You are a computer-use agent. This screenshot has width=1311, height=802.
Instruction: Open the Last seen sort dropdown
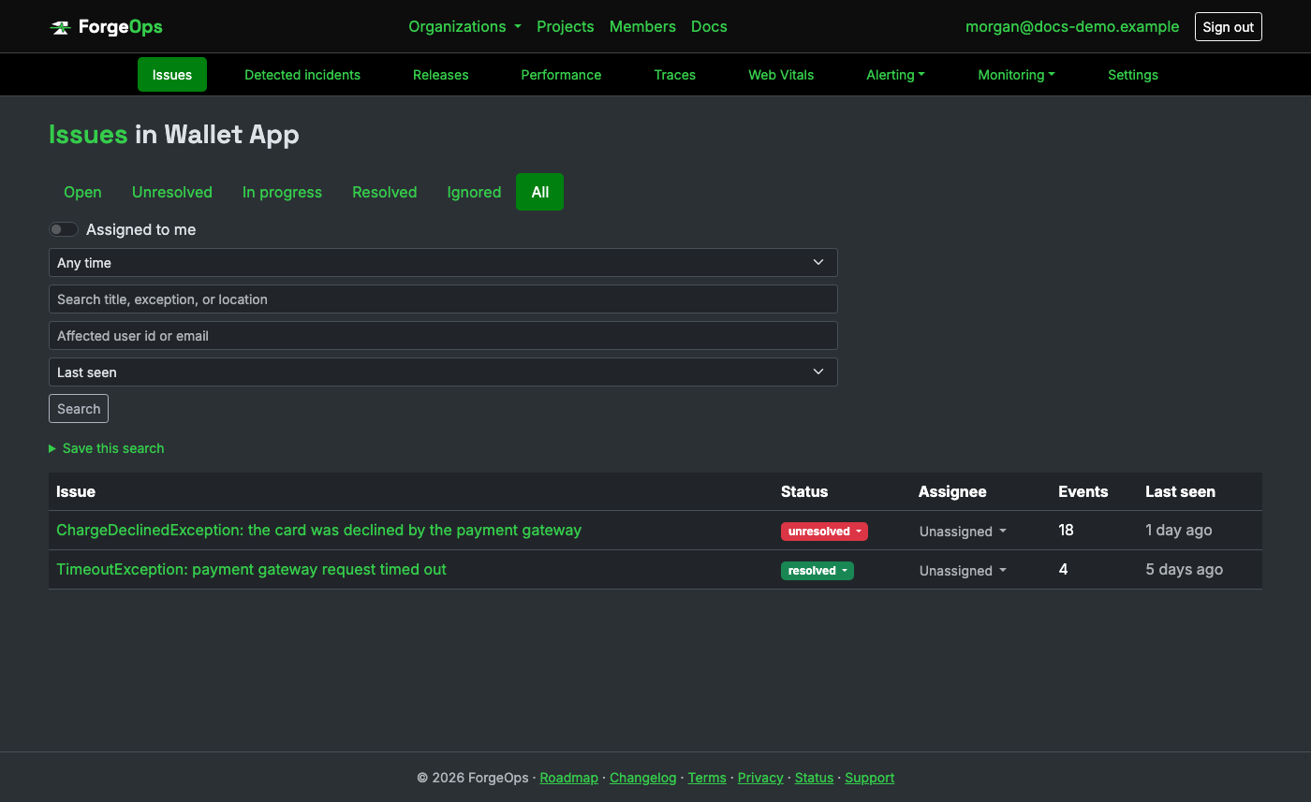click(x=443, y=372)
